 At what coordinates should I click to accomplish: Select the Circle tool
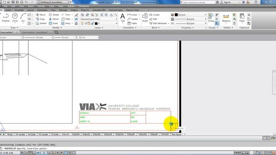pos(15,18)
